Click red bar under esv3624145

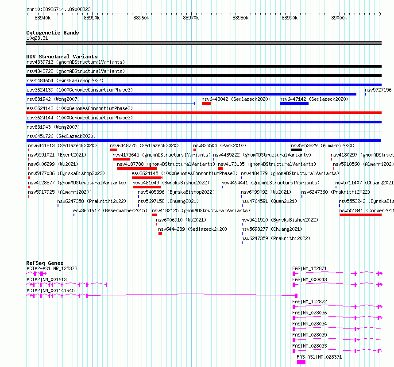click(147, 178)
